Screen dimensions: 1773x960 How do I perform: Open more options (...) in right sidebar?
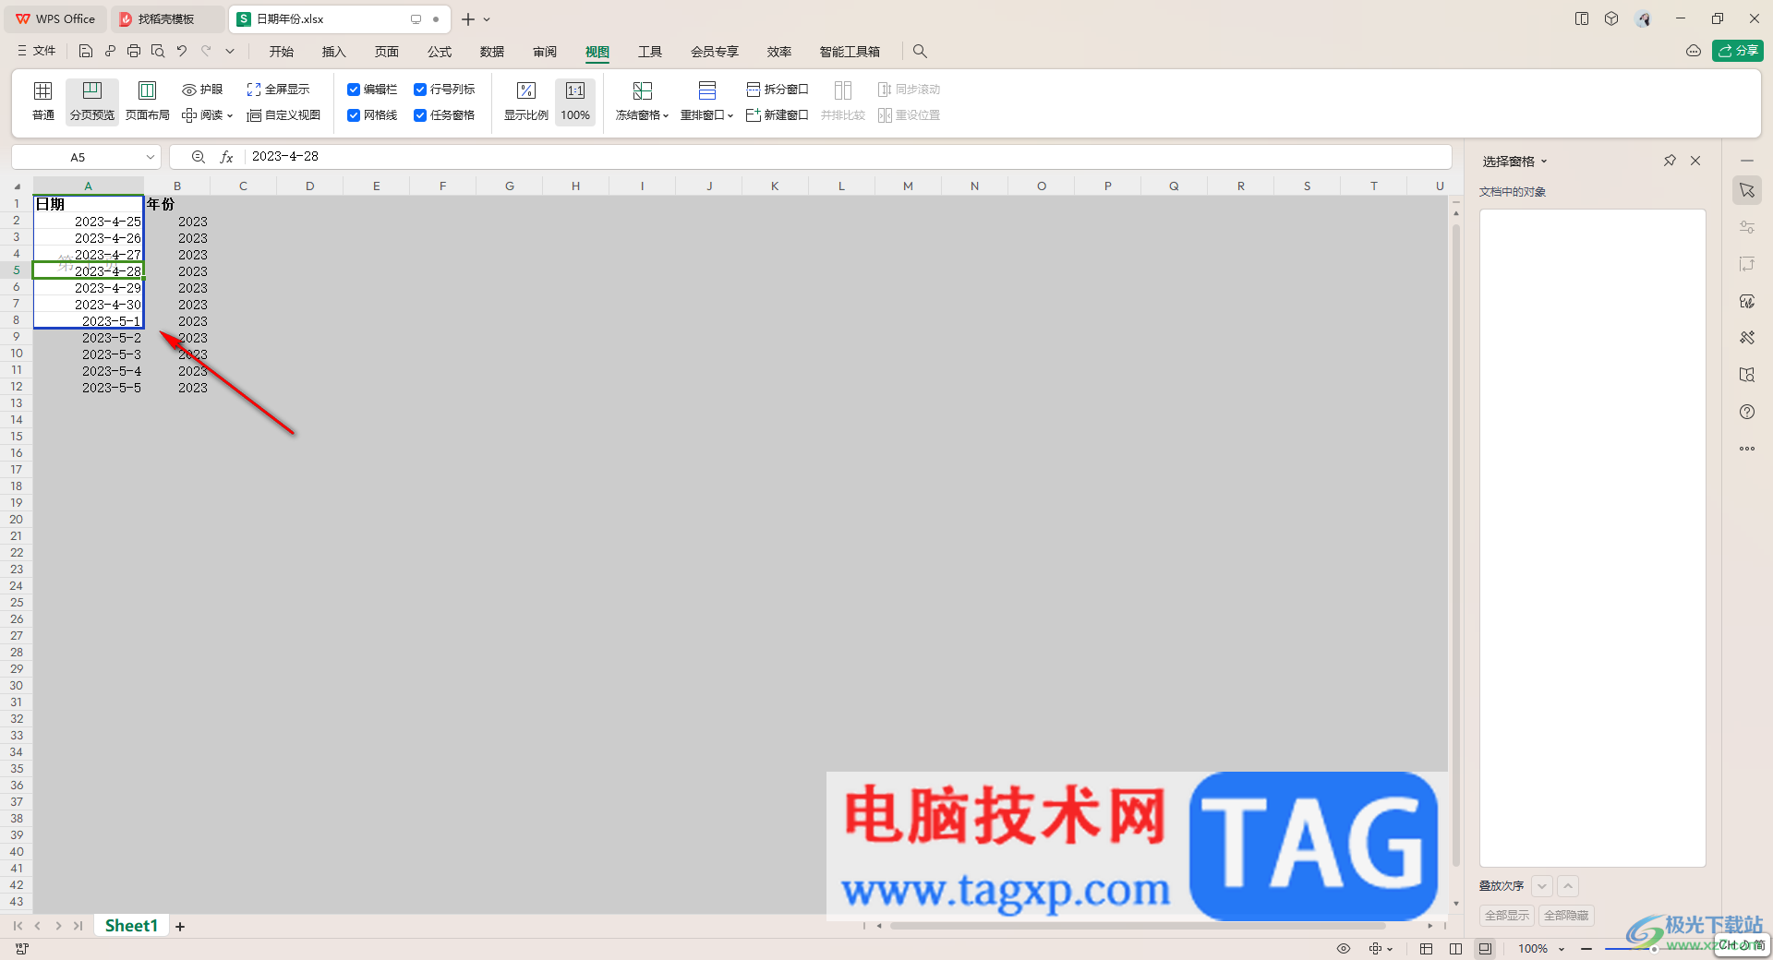click(x=1747, y=449)
